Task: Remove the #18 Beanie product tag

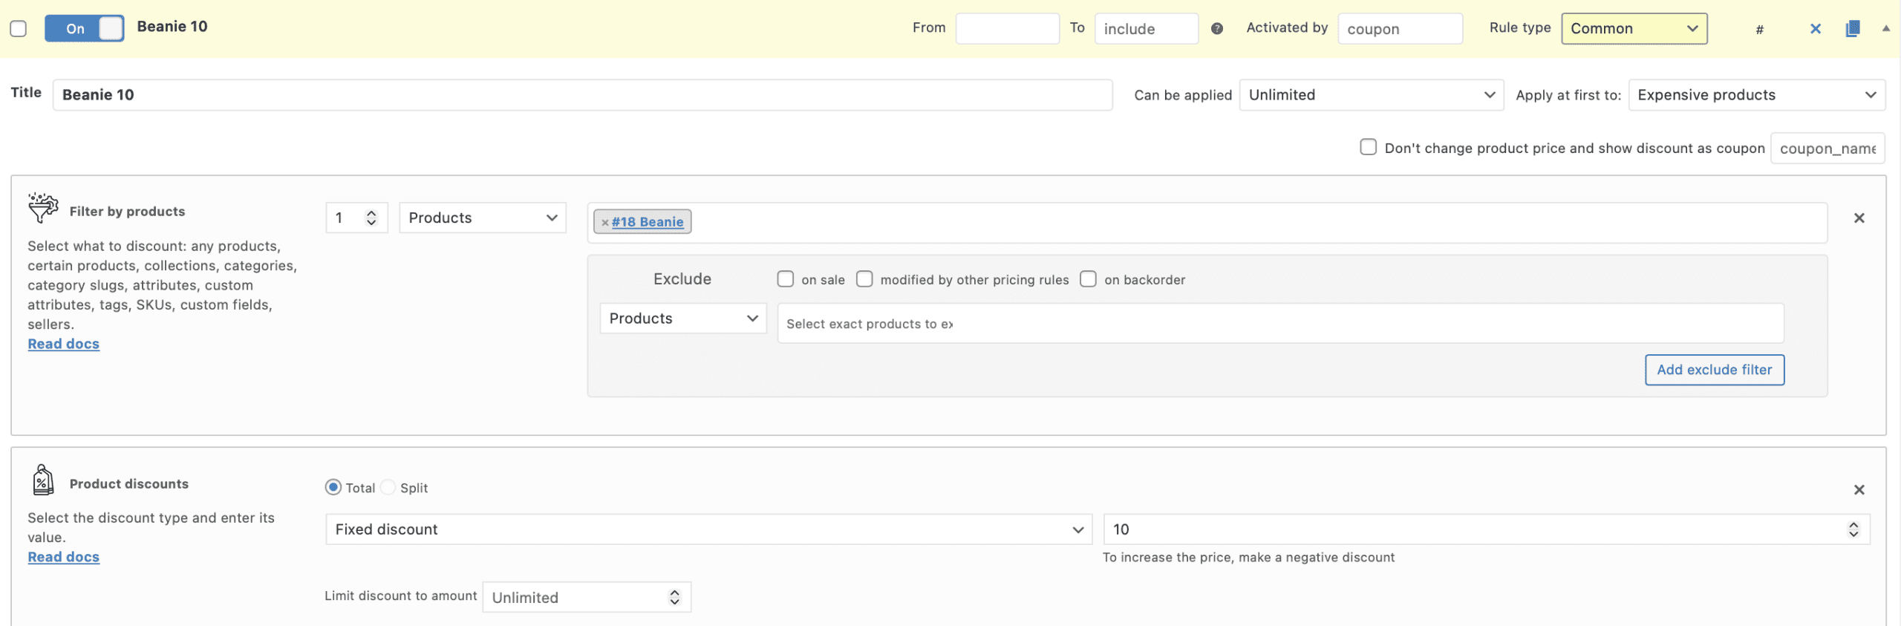Action: point(604,222)
